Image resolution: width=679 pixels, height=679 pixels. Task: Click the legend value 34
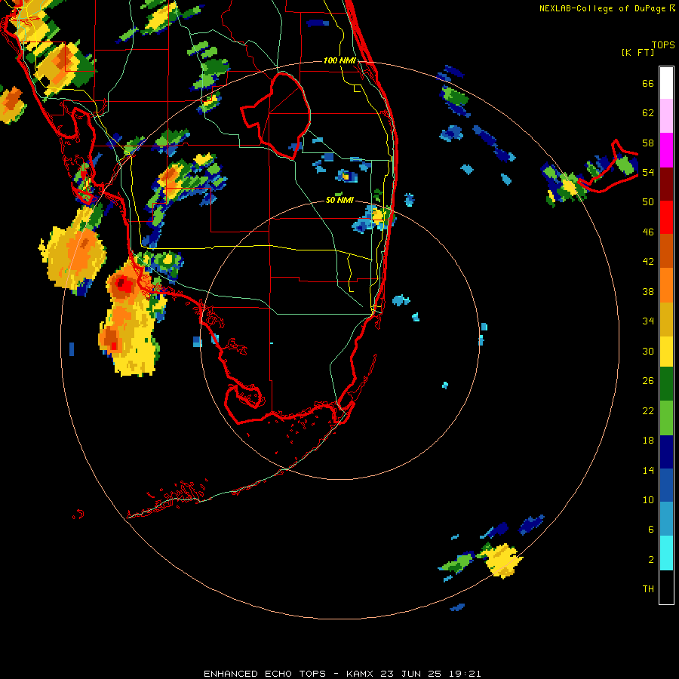[x=648, y=321]
